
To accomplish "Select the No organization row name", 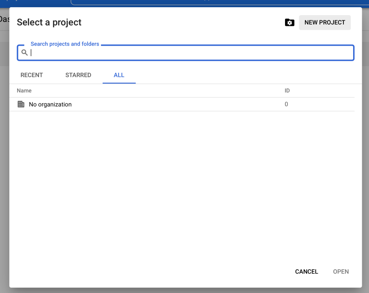I will pyautogui.click(x=50, y=104).
